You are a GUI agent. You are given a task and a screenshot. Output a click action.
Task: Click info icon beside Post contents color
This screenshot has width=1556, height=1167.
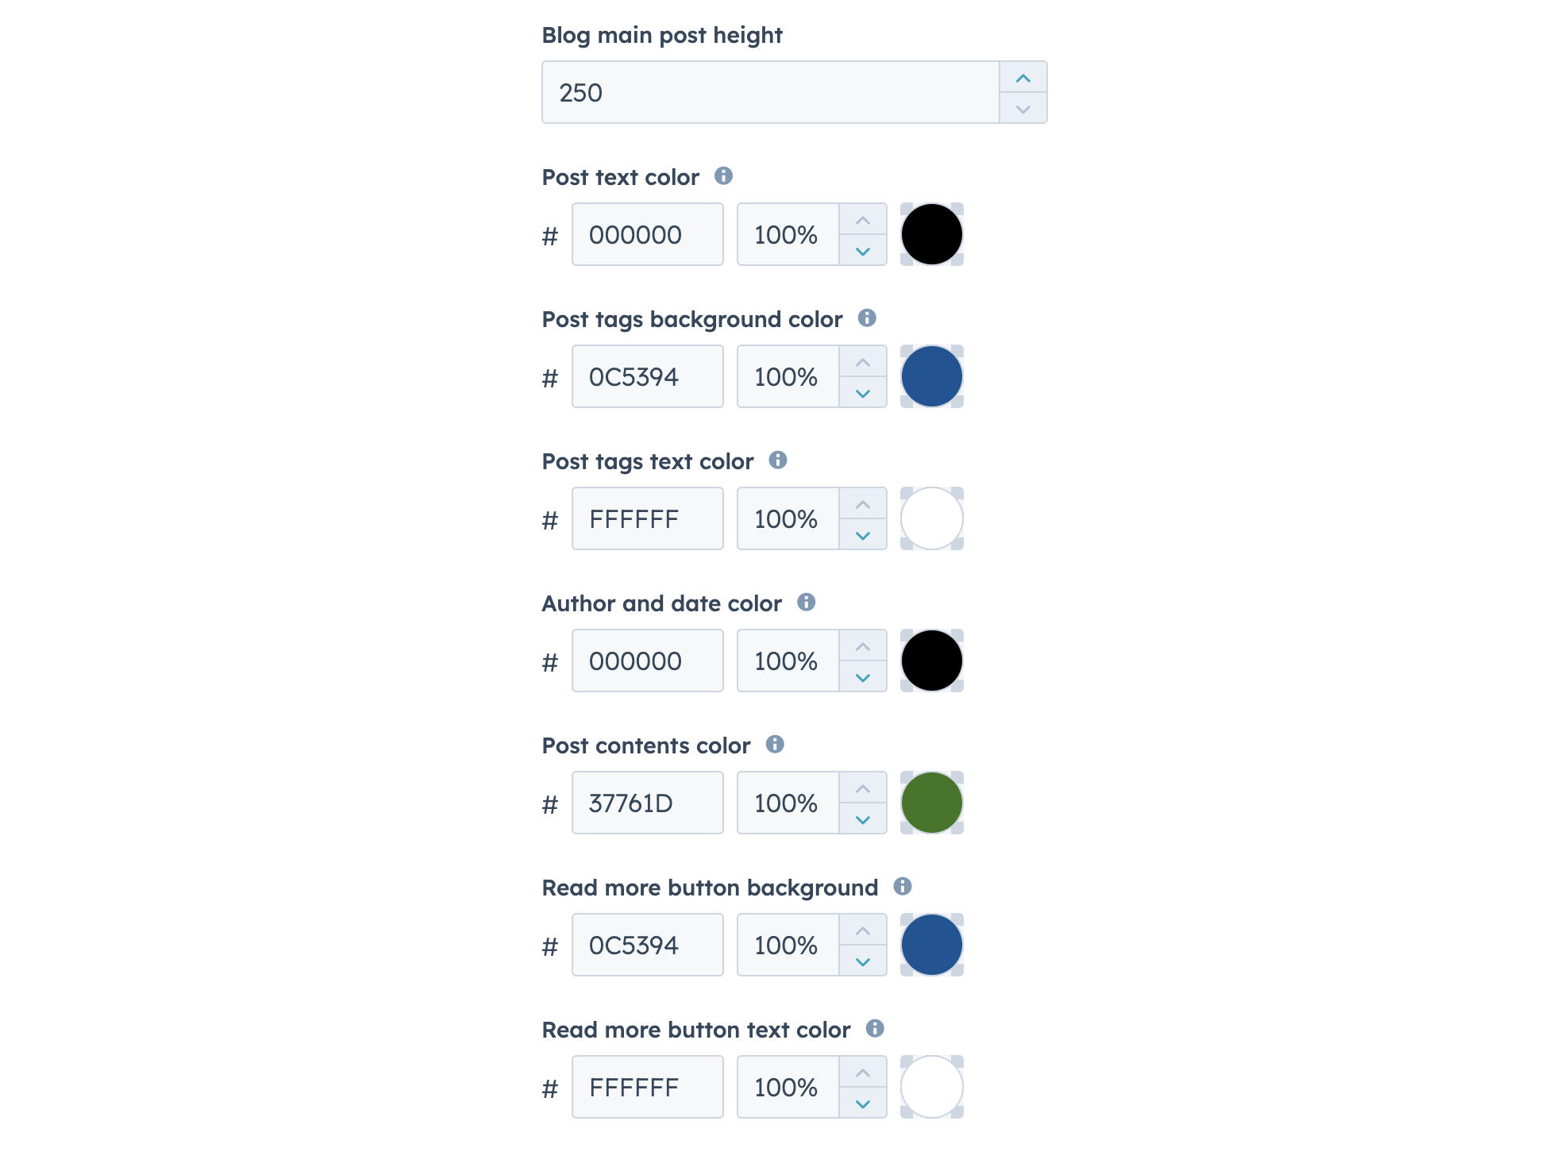775,745
